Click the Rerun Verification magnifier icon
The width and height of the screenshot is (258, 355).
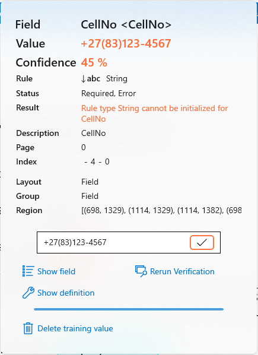tap(141, 271)
